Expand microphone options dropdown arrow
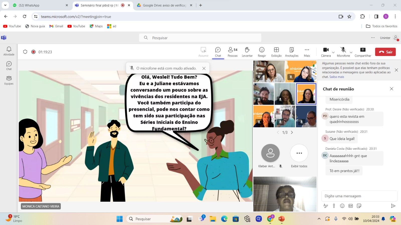 tap(351, 52)
